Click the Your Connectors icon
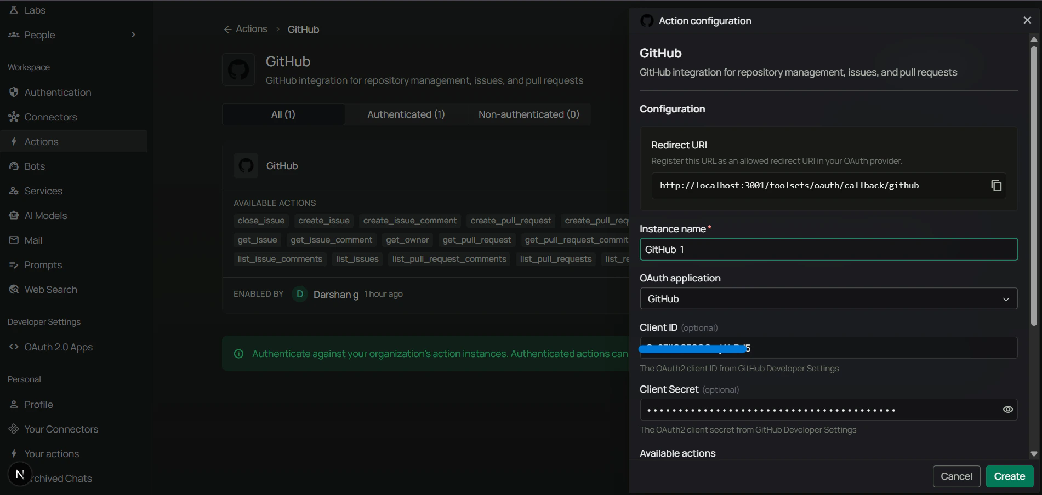This screenshot has width=1042, height=495. [14, 429]
